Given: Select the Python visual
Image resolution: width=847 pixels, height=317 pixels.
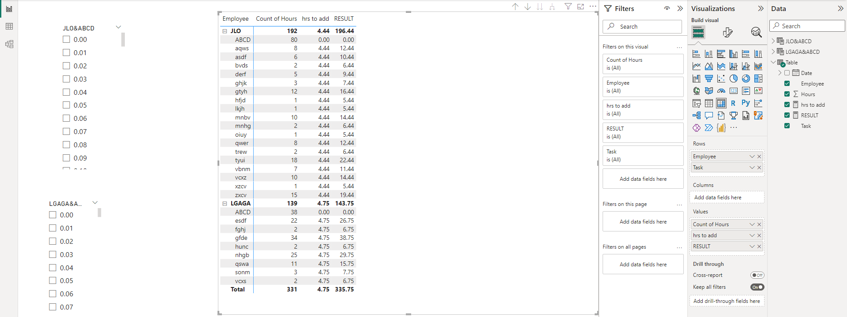Looking at the screenshot, I should pyautogui.click(x=746, y=103).
